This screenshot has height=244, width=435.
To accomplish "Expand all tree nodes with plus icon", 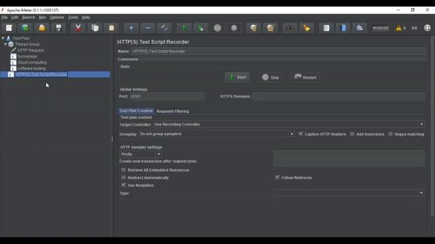I will tap(131, 28).
